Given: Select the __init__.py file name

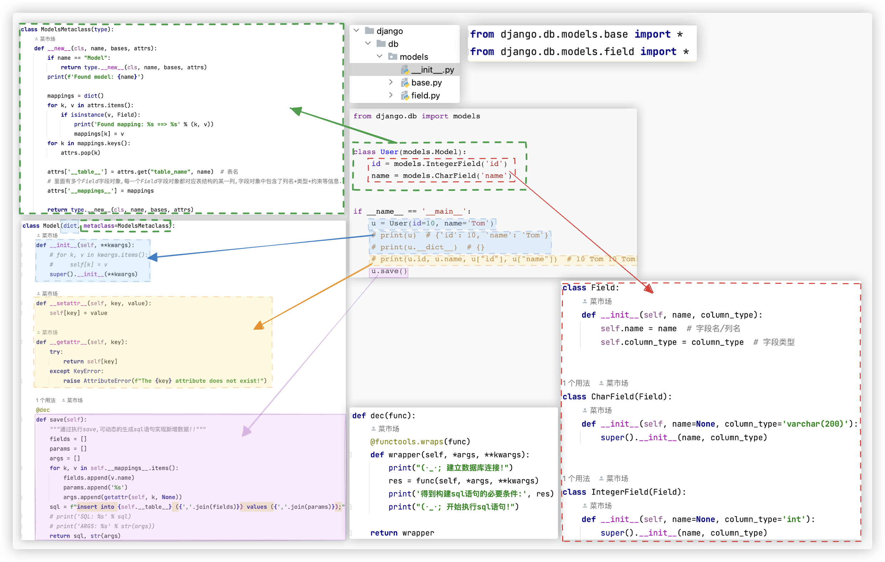Looking at the screenshot, I should (x=433, y=70).
